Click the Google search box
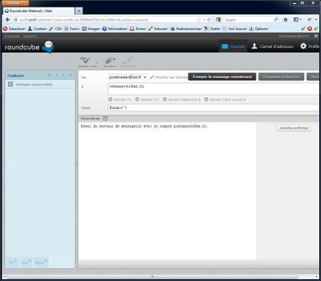Viewport: 321px width, 281px height. click(248, 20)
